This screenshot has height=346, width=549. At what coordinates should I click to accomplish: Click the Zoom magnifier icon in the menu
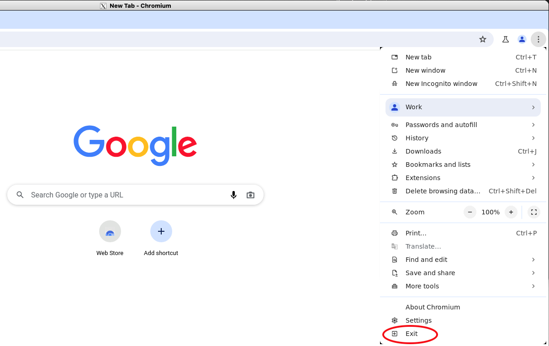tap(395, 212)
